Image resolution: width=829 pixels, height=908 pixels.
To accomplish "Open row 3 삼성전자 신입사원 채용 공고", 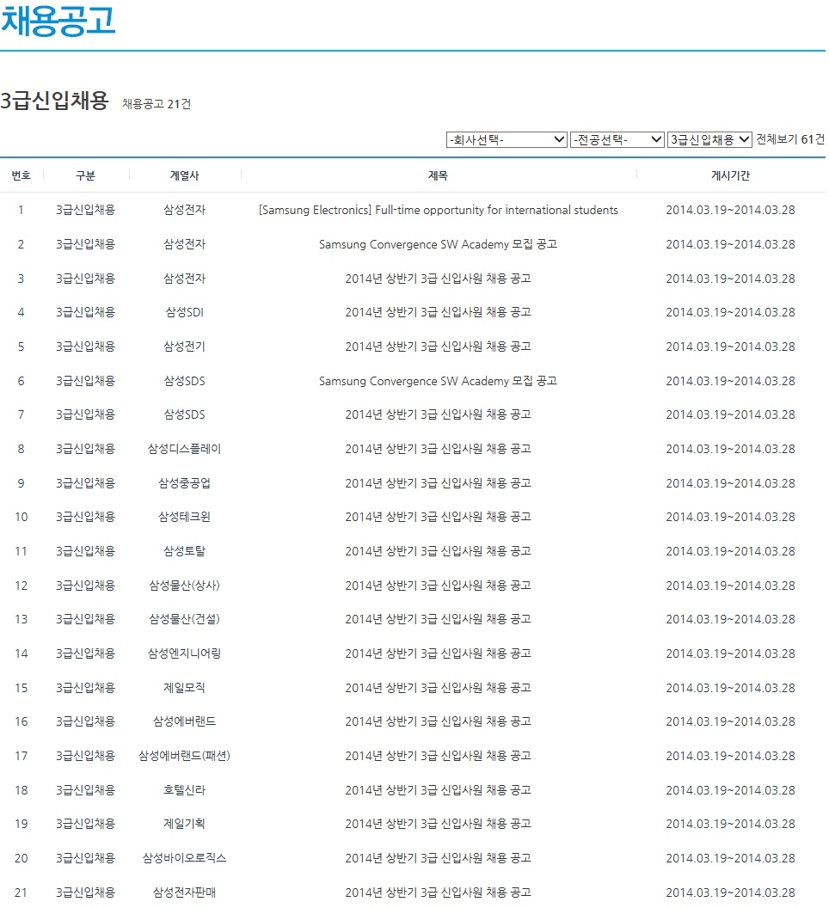I will 438,279.
